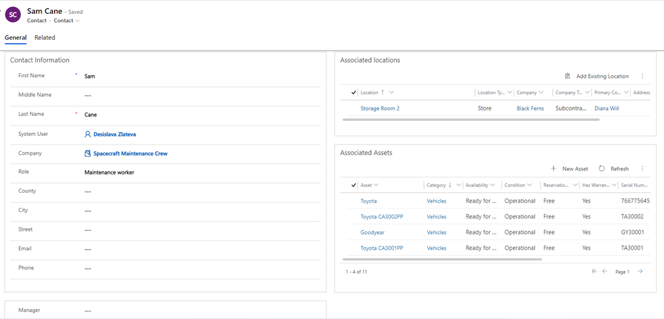Open the Spacecraft Maintenance Crew company link
The width and height of the screenshot is (664, 319).
point(130,154)
